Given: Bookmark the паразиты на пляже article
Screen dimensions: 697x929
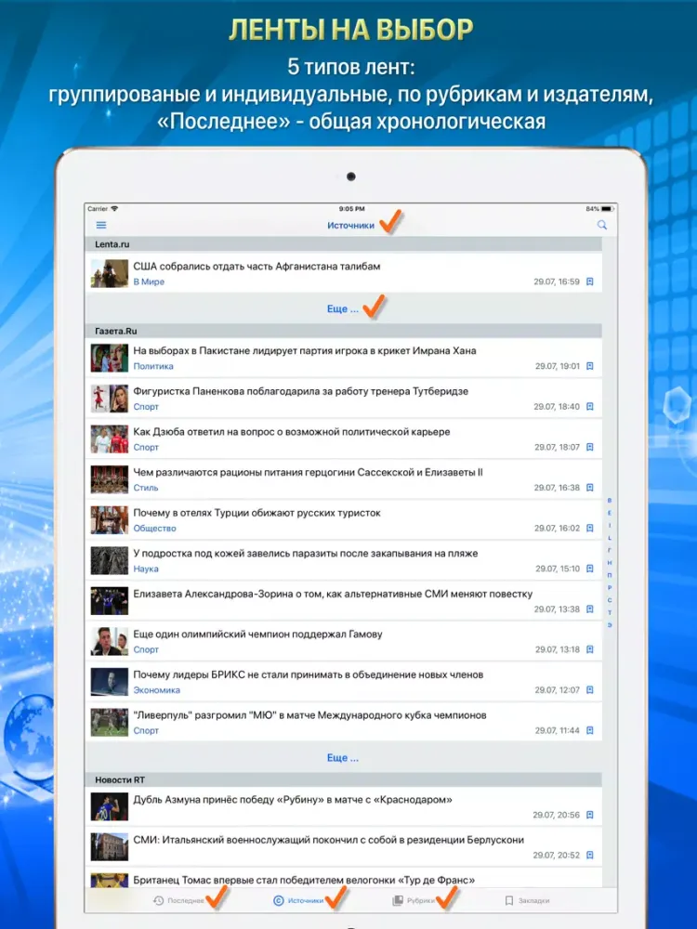Looking at the screenshot, I should tap(590, 569).
